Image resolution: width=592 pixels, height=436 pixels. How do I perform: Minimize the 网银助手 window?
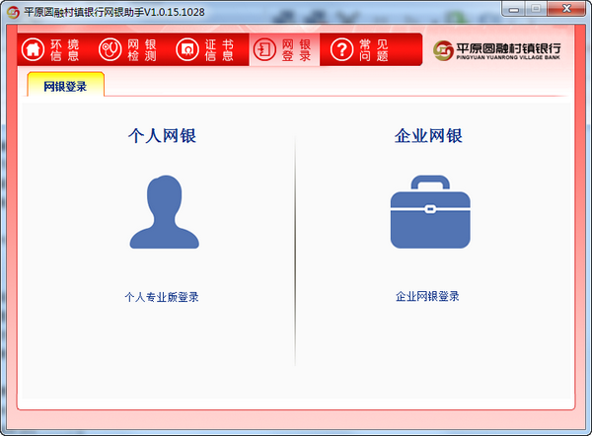tap(513, 9)
